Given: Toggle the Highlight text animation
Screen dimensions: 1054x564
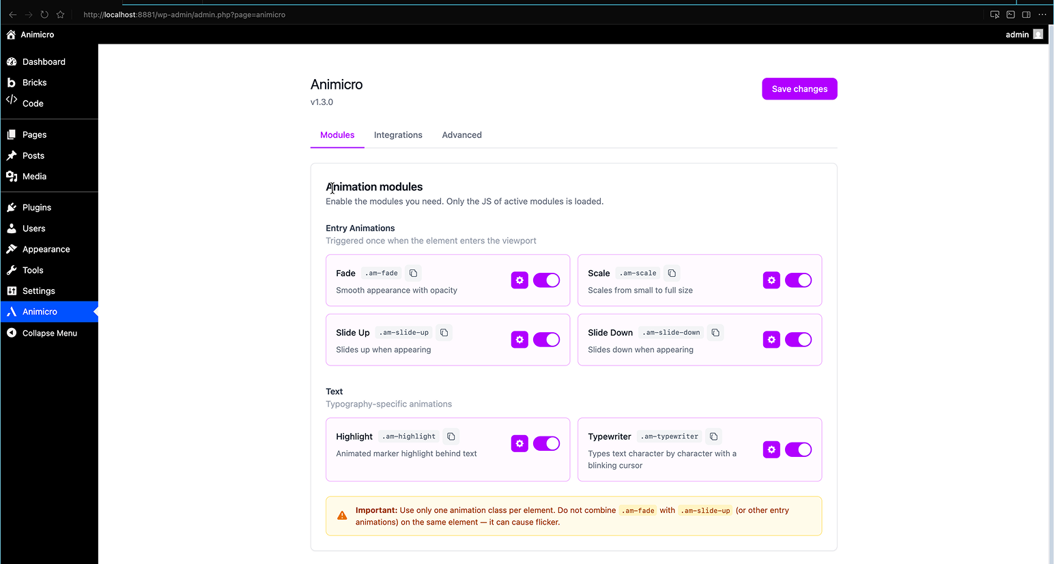Looking at the screenshot, I should (546, 444).
